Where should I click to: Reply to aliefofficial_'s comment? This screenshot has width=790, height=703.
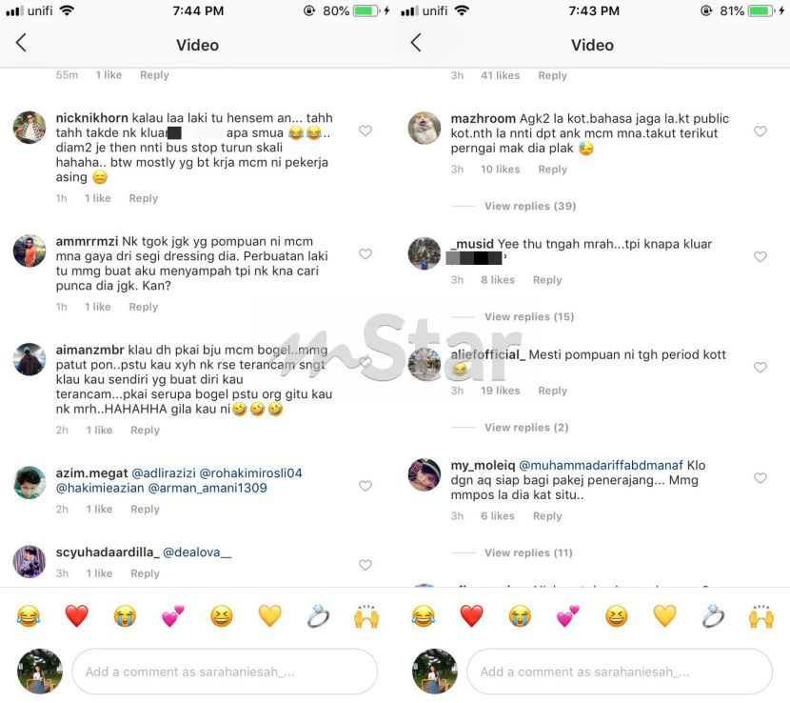[x=553, y=391]
